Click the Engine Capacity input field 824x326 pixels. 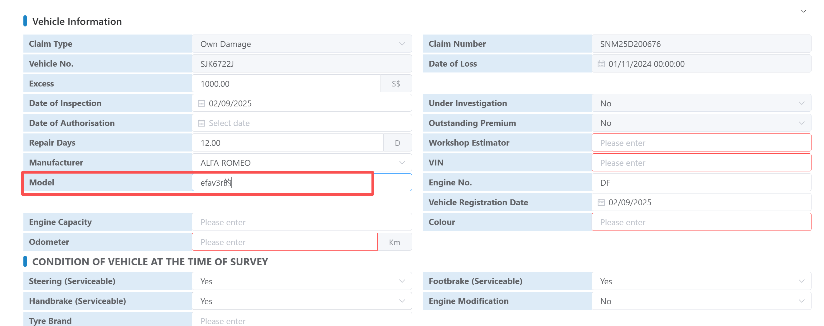pos(301,222)
